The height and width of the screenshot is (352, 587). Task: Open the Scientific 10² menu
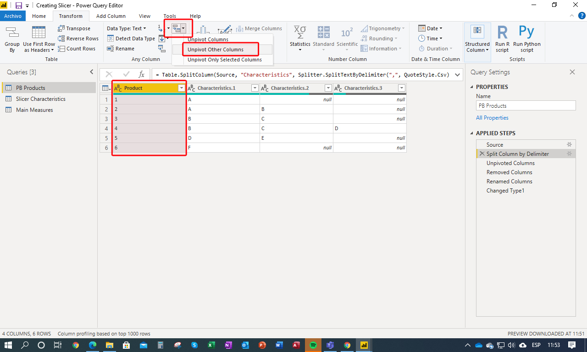point(347,38)
